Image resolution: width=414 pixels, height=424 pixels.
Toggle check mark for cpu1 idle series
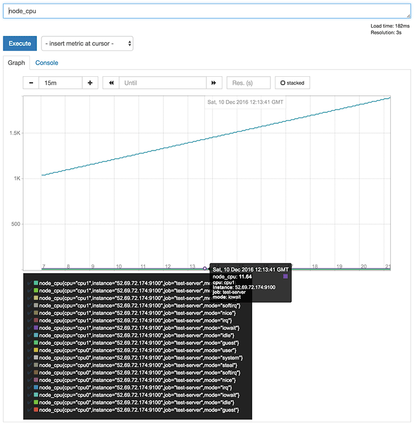(30, 335)
